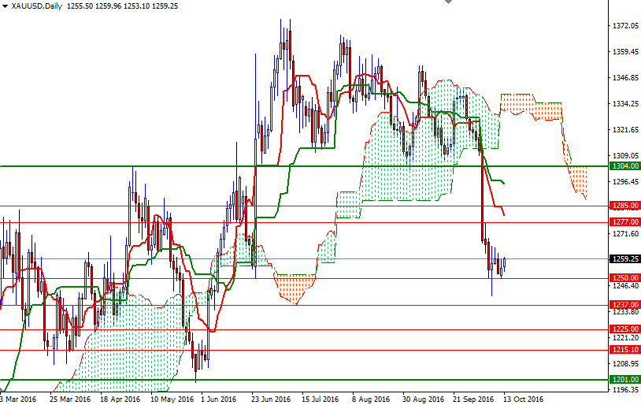Click the gray scroll triangle at bottom-left corner
The image size is (641, 405).
tap(2, 388)
